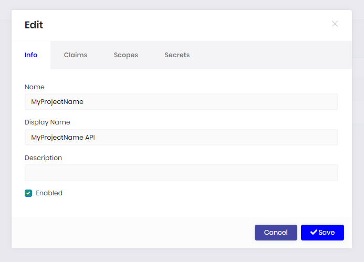The width and height of the screenshot is (364, 262).
Task: Click the Enabled checkbox label text
Action: click(49, 193)
